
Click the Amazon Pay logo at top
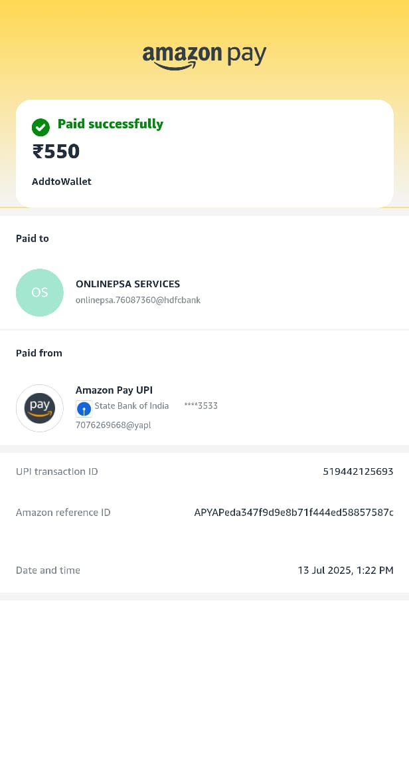pyautogui.click(x=204, y=56)
